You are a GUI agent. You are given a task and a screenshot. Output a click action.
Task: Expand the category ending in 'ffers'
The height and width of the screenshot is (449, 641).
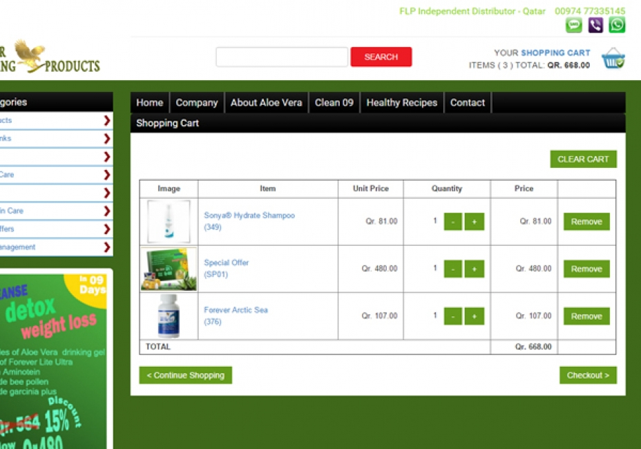coord(107,229)
